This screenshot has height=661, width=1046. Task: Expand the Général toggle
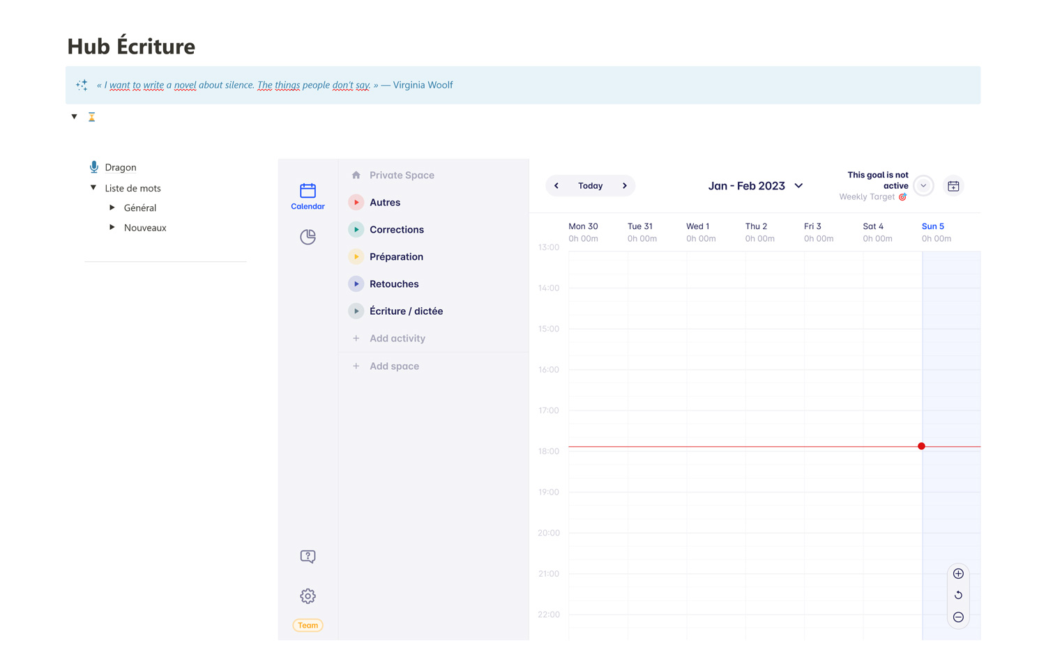112,208
